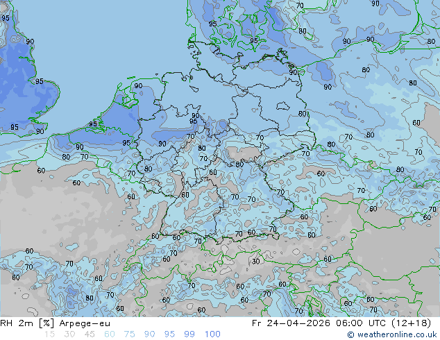The image size is (440, 340).
Task: Click the 30 contour label on the map
Action: (255, 262)
